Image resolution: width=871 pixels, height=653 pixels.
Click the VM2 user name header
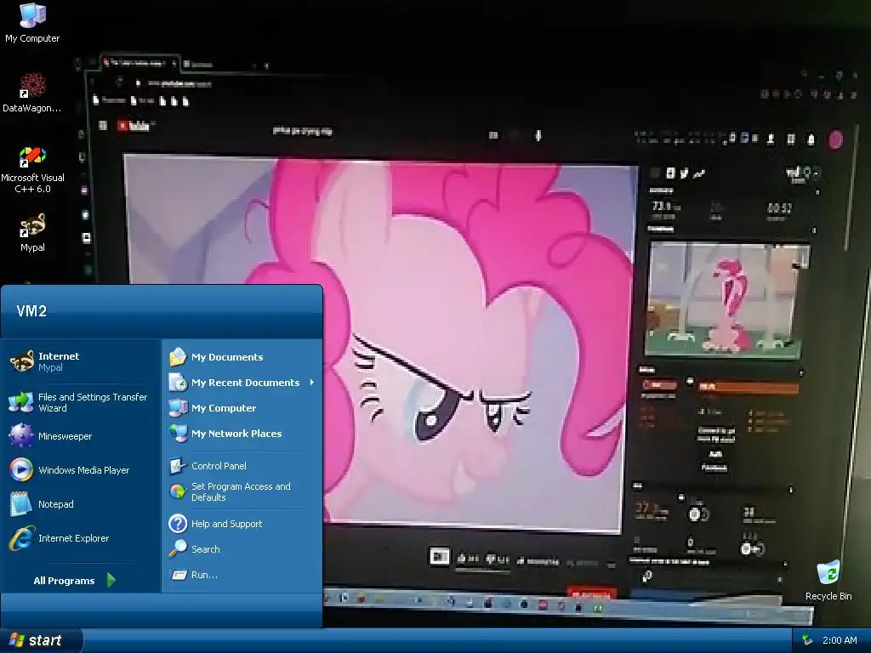tap(31, 311)
